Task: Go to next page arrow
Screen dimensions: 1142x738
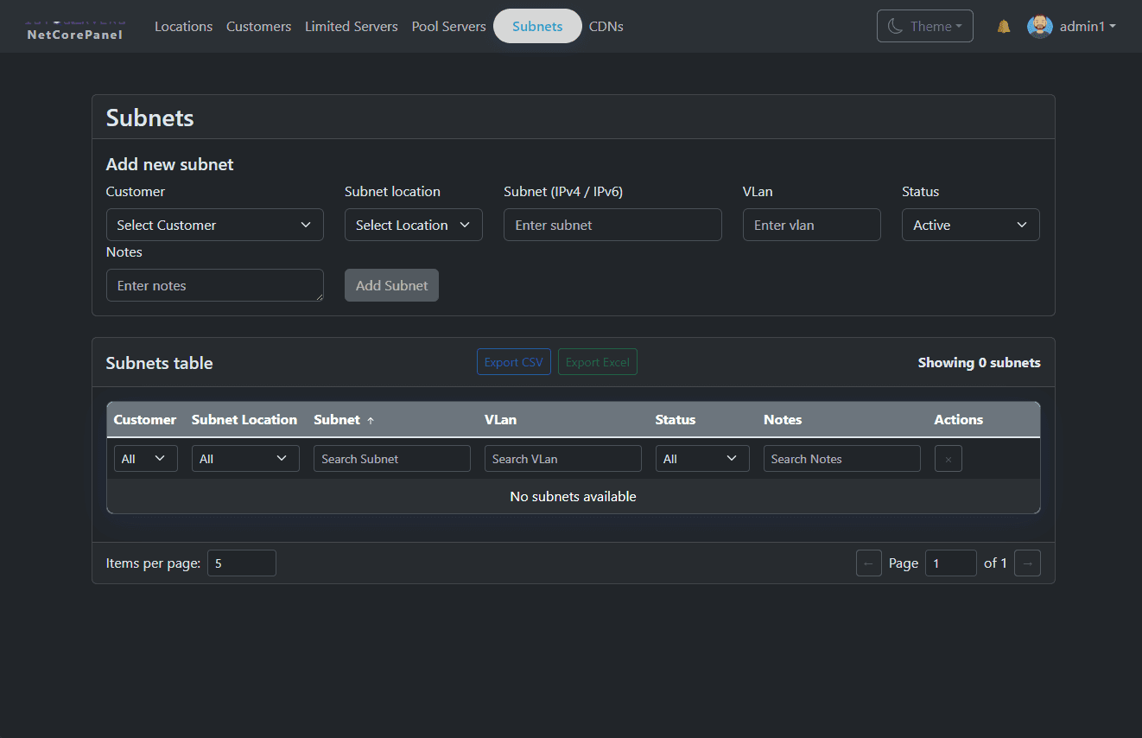Action: click(1027, 563)
